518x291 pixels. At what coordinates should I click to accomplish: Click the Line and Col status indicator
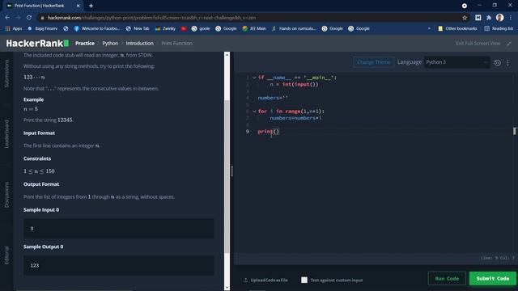(497, 258)
